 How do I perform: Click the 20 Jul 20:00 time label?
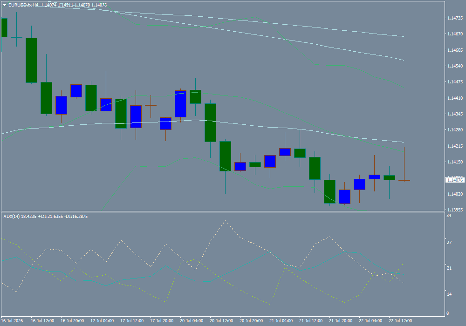click(x=251, y=321)
